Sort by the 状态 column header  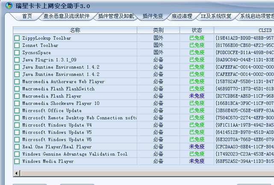(197, 30)
